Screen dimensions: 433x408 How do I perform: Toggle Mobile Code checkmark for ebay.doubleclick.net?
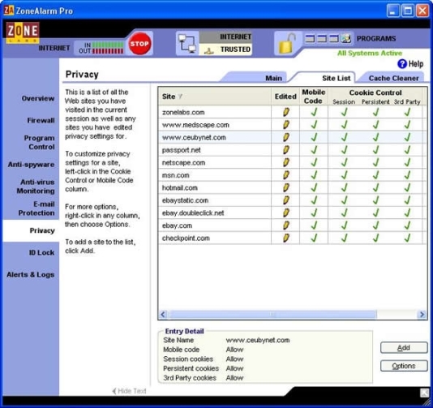[x=314, y=213]
